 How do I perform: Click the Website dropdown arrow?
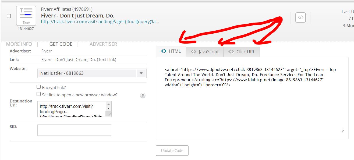coord(141,73)
